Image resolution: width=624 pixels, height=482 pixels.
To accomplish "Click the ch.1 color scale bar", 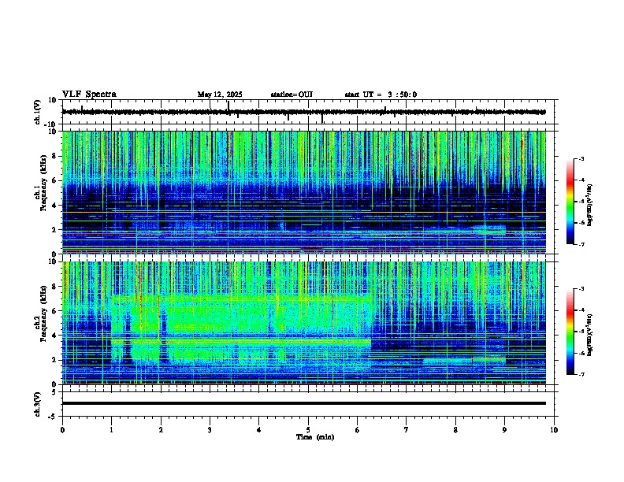I will [570, 202].
